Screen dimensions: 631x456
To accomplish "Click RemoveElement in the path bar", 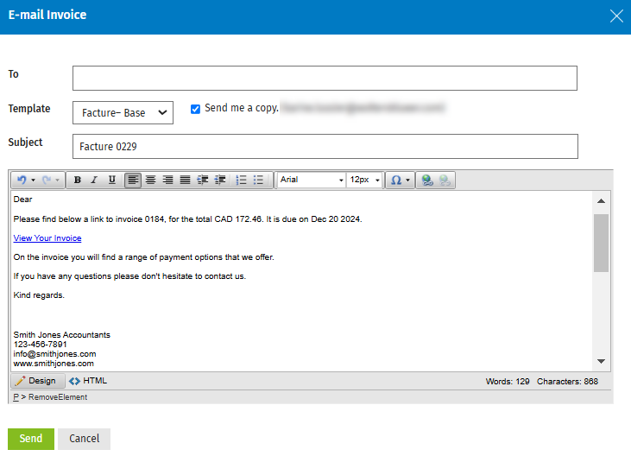I will [58, 397].
